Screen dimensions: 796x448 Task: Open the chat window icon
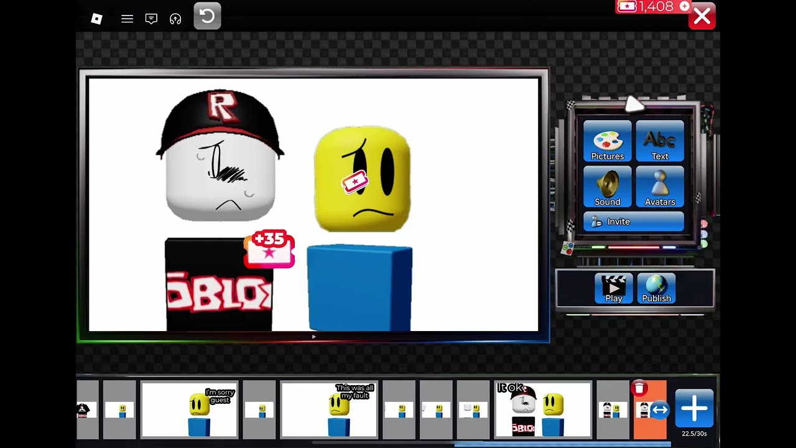151,19
